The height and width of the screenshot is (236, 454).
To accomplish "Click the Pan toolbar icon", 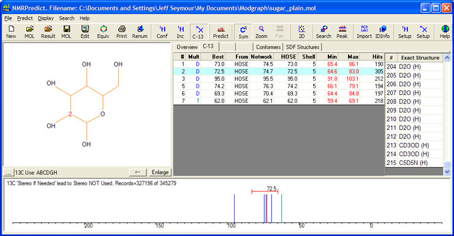I will (280, 32).
